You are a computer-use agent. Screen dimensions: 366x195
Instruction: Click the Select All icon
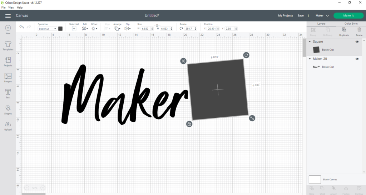coord(74,29)
